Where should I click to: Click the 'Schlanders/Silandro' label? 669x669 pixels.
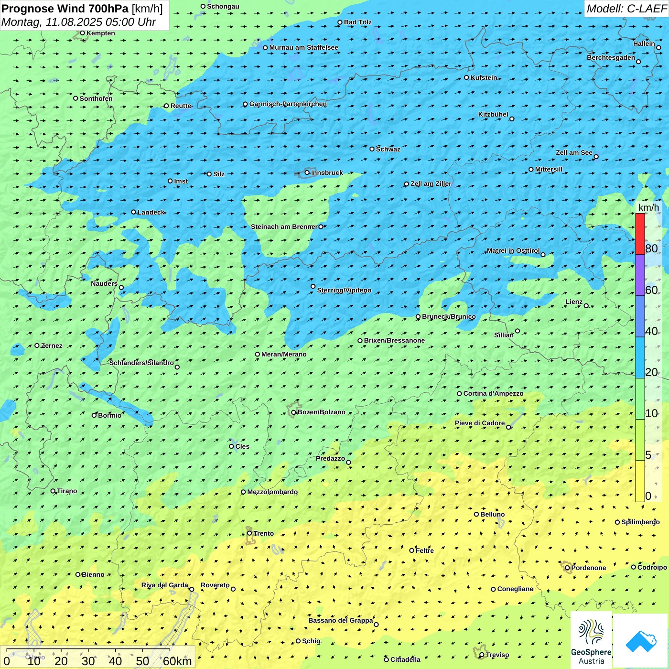point(141,363)
